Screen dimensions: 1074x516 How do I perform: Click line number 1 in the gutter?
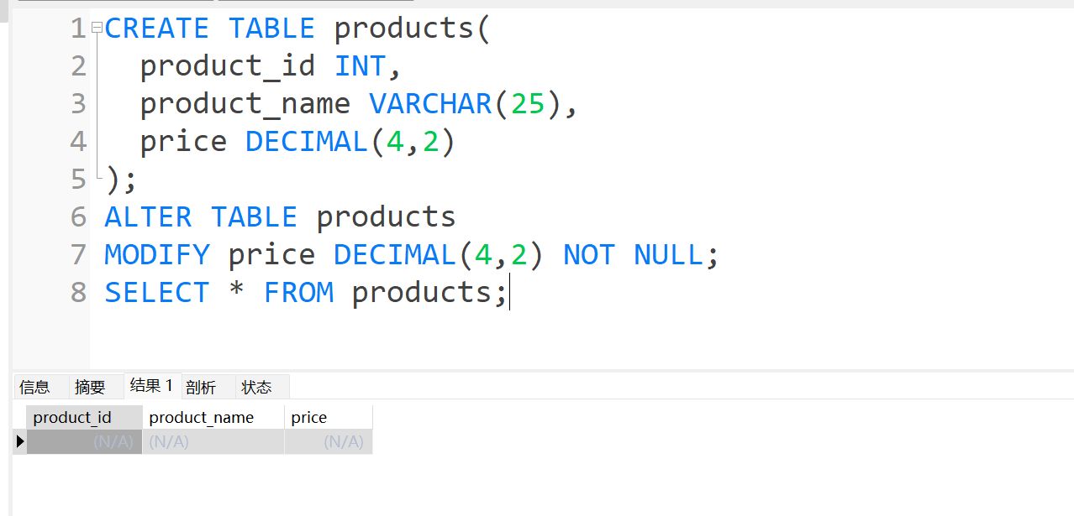tap(78, 29)
